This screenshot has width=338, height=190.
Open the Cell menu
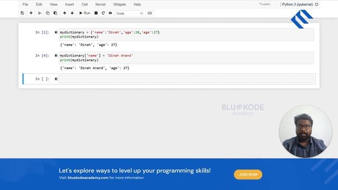[84, 4]
